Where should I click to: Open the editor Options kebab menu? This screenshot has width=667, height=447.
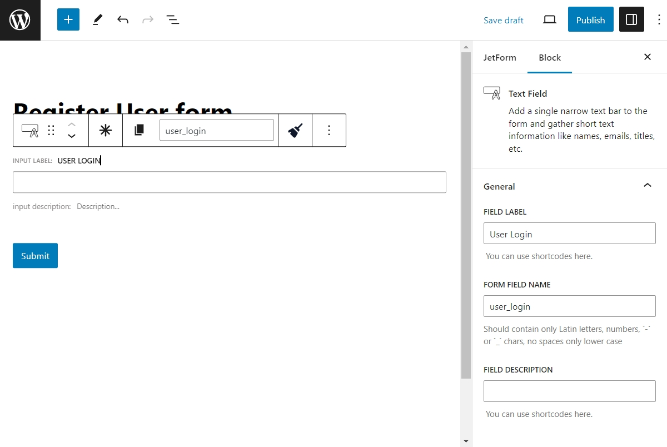click(659, 19)
